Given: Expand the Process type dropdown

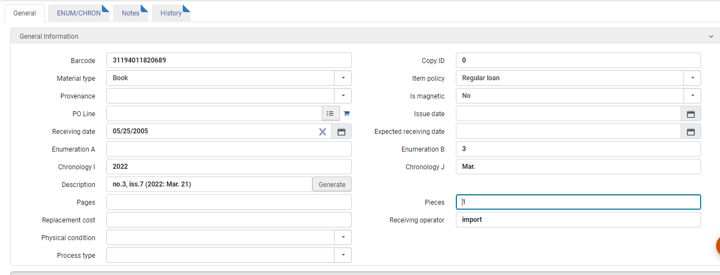Looking at the screenshot, I should point(343,255).
